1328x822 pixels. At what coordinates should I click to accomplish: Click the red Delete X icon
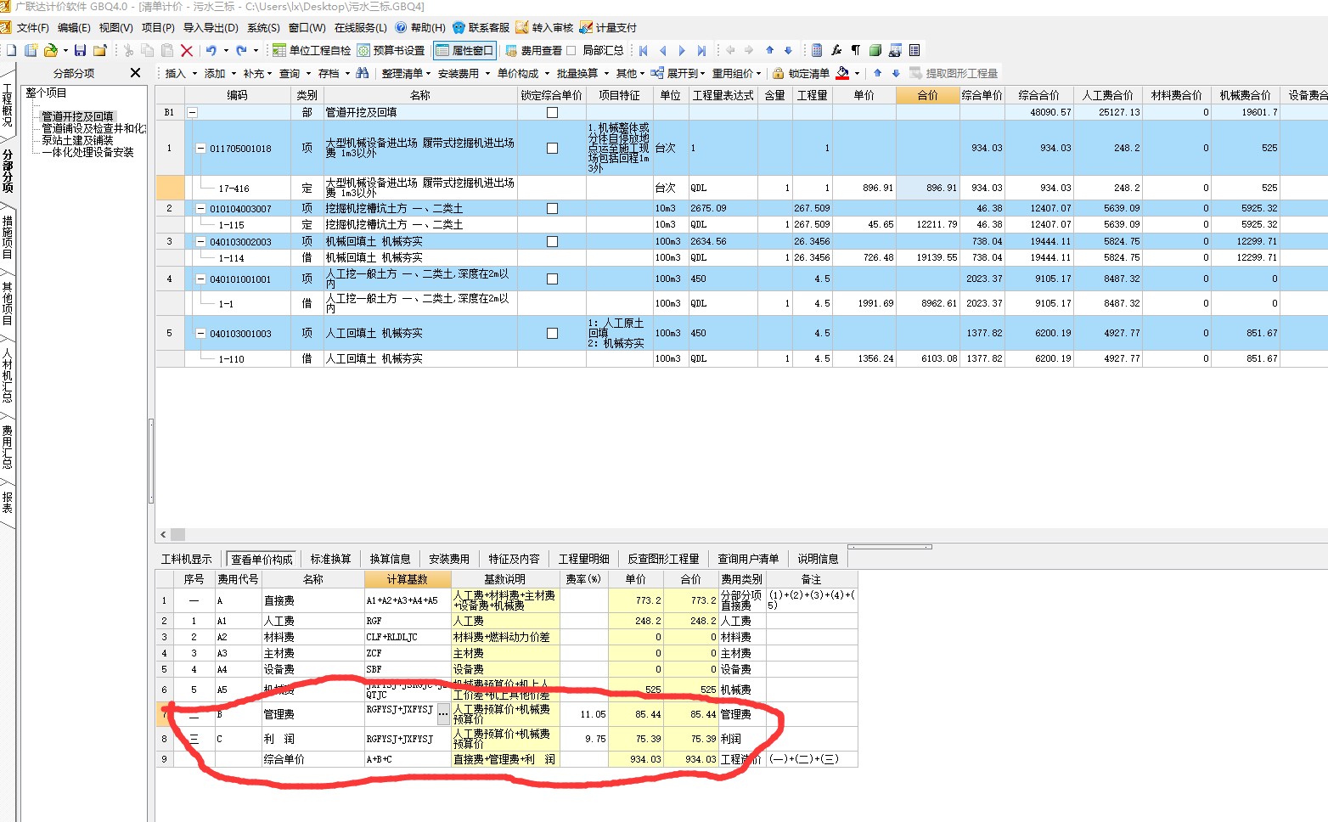coord(187,51)
